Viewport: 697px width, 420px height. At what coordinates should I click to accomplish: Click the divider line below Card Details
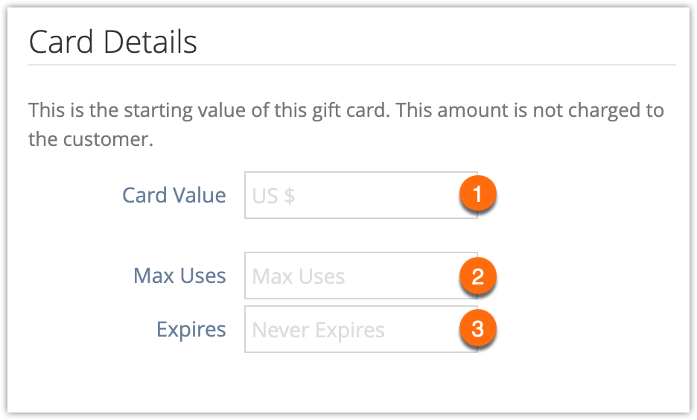(x=352, y=65)
